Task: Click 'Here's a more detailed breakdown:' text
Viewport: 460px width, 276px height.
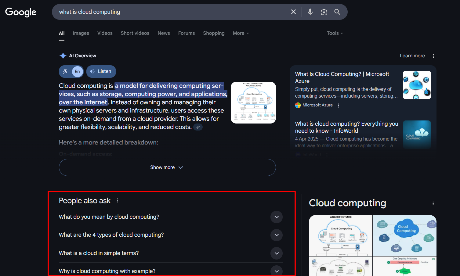Action: click(108, 142)
